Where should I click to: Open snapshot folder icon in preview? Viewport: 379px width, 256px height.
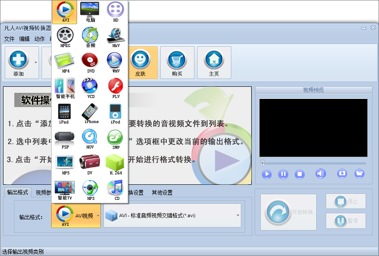[360, 174]
